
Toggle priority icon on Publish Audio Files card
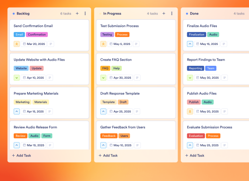(190, 112)
